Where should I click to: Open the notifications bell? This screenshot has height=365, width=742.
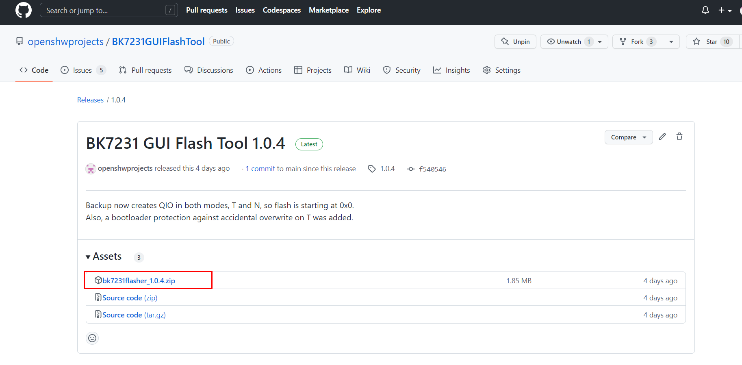pos(705,10)
